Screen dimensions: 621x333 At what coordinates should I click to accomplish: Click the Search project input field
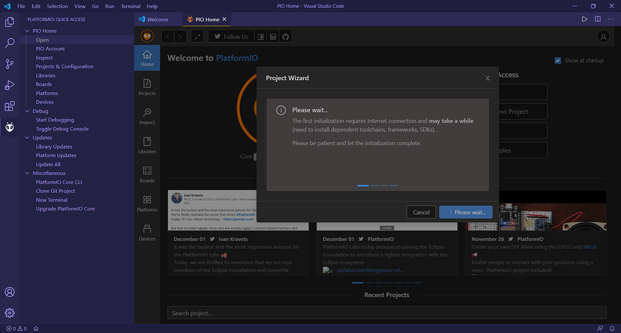(387, 313)
